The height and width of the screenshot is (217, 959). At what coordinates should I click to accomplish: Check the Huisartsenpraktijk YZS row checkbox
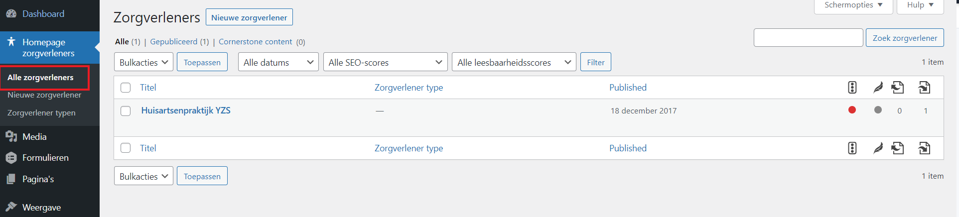126,111
